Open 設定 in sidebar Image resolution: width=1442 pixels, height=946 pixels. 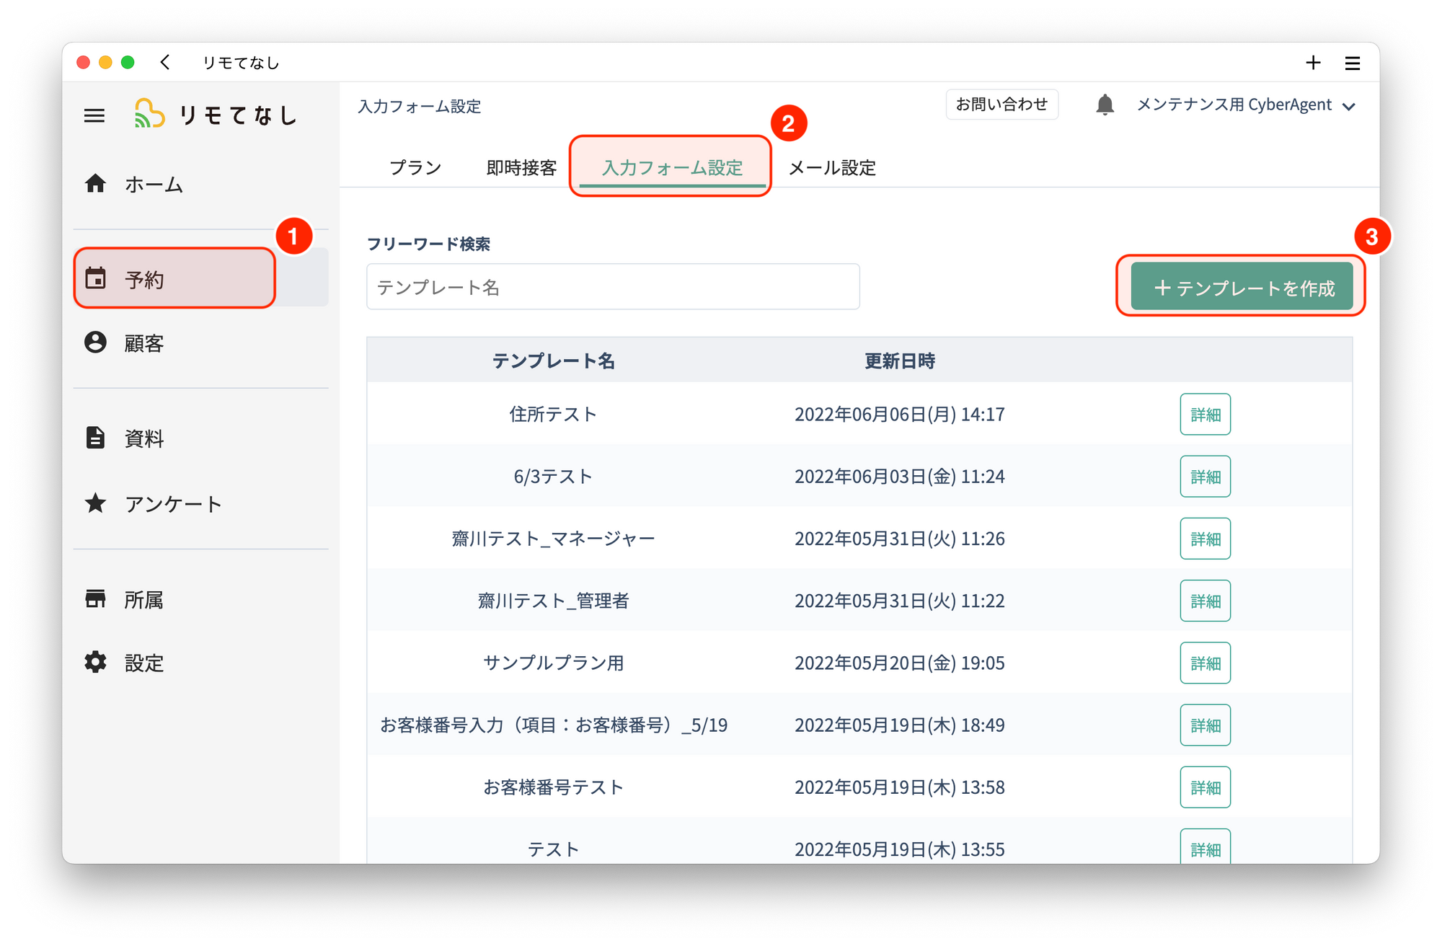click(x=144, y=663)
